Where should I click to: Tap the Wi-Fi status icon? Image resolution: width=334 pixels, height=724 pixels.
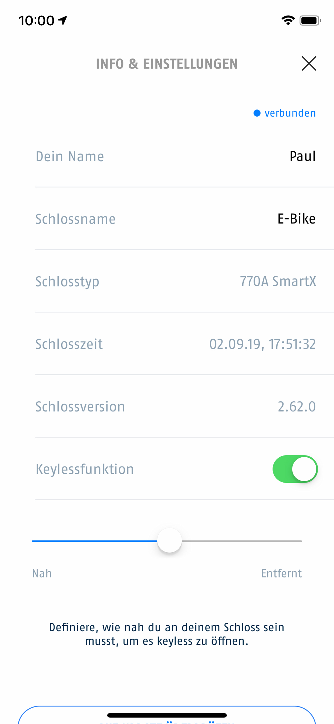pos(288,20)
